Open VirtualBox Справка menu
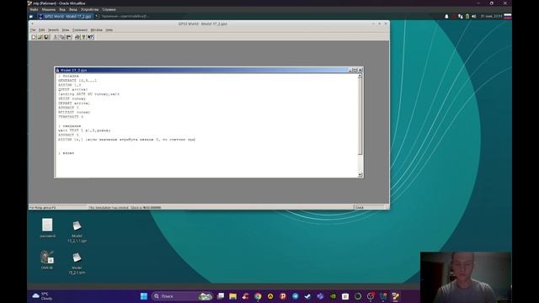 click(109, 9)
